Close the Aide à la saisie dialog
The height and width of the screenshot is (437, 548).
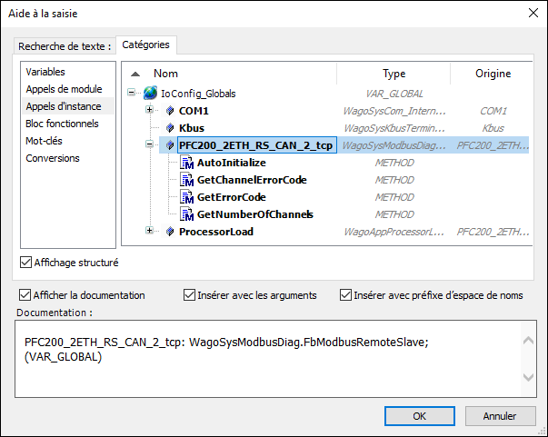point(533,14)
